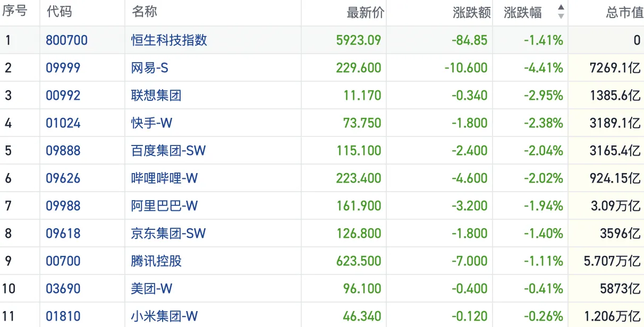This screenshot has height=327, width=644.
Task: Select the latest price 115.100
Action: 359,151
